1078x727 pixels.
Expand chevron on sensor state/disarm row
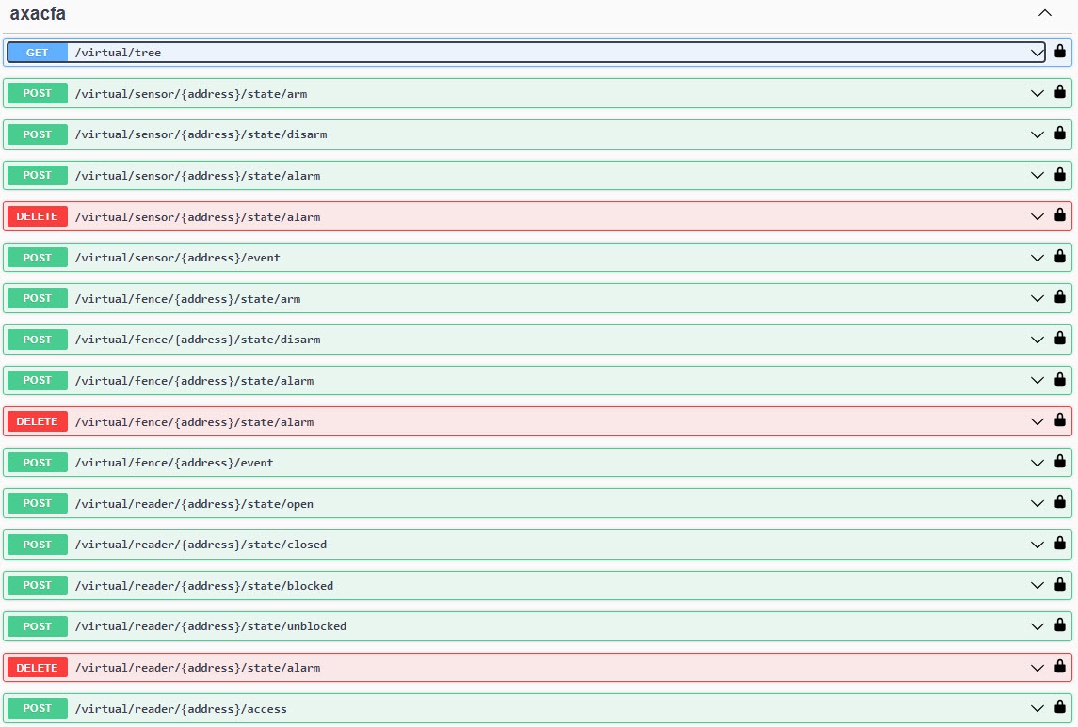tap(1038, 134)
